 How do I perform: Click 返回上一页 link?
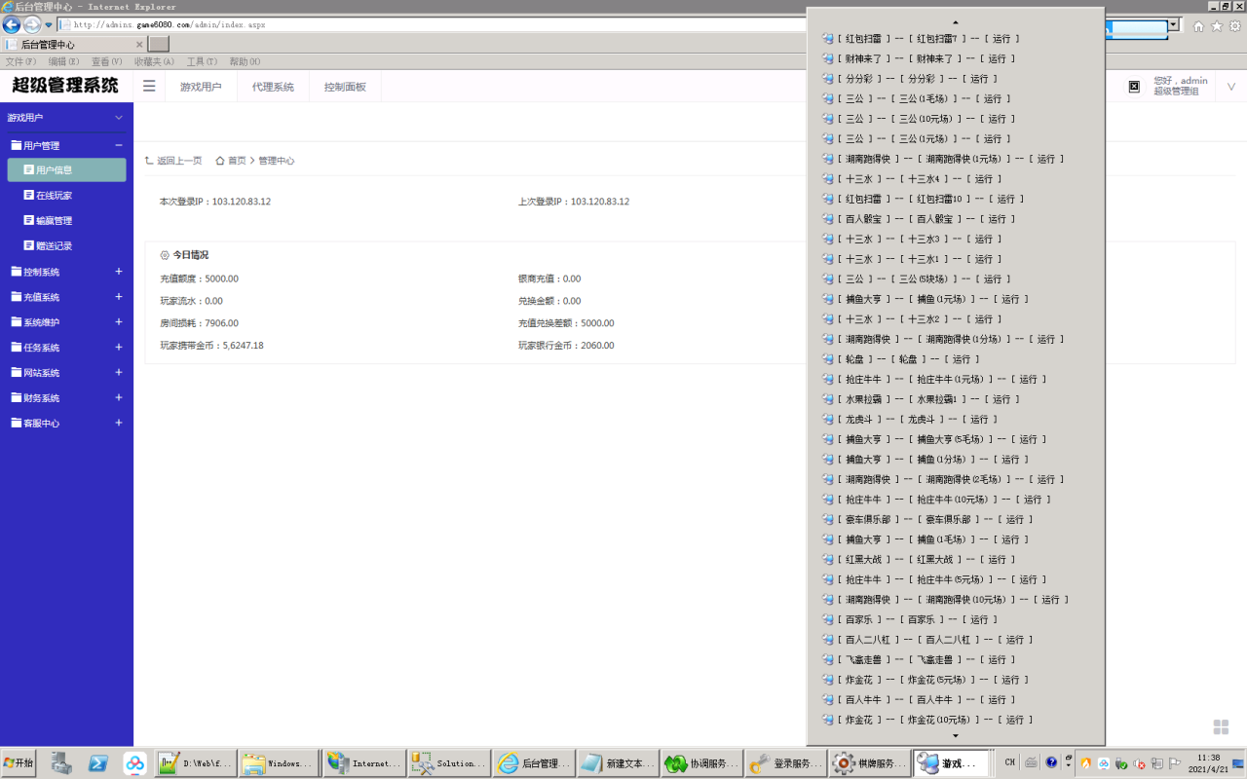tap(173, 161)
